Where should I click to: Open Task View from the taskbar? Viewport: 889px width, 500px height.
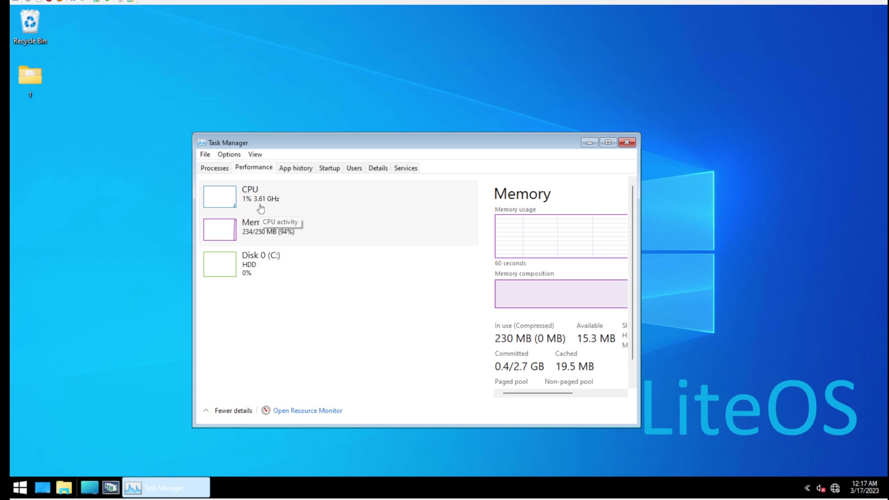pos(42,487)
